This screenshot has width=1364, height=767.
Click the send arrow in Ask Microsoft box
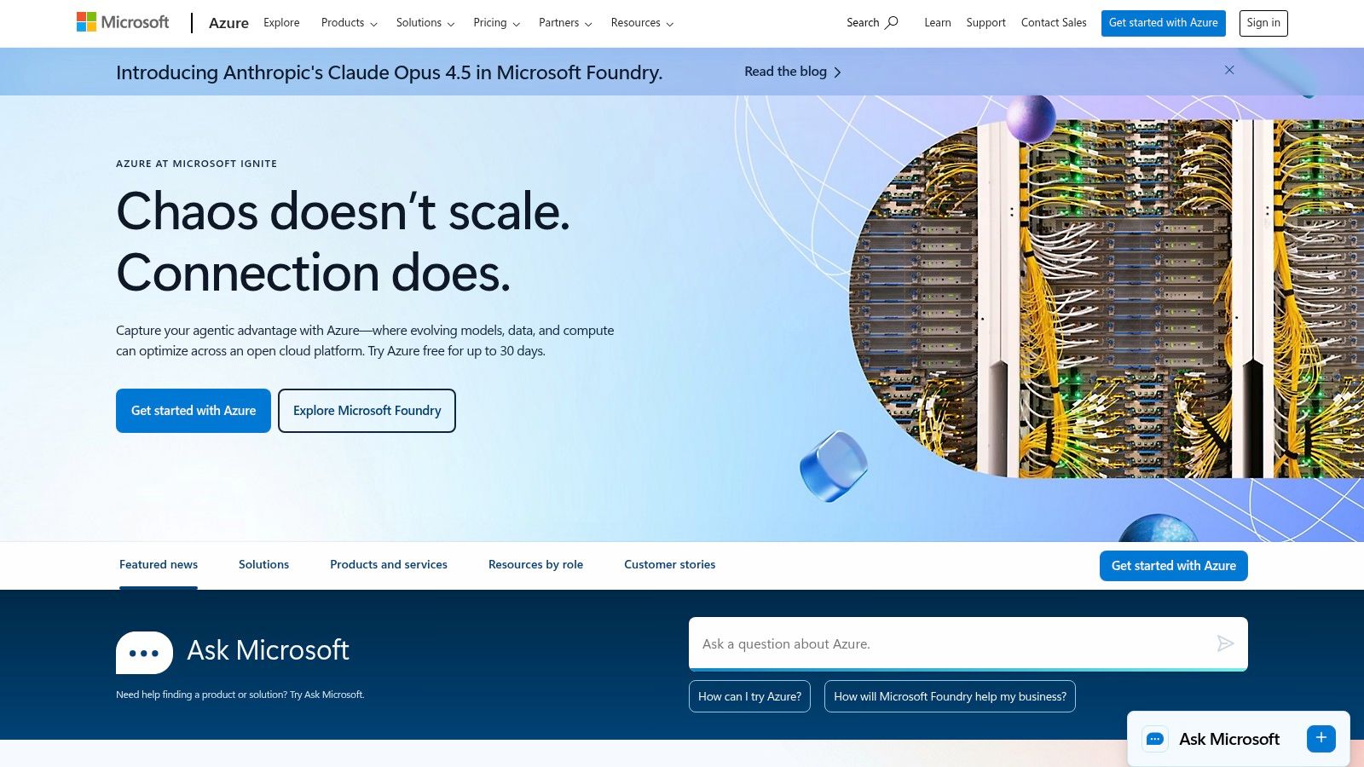click(1226, 644)
